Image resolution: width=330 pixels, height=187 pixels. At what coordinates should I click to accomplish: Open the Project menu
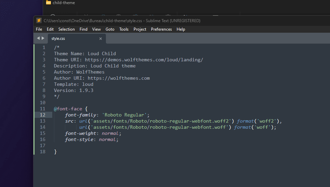[140, 29]
